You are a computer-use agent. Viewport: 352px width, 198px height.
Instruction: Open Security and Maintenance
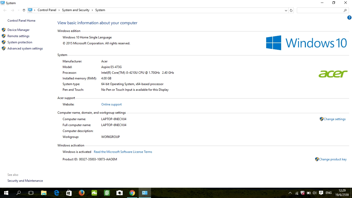tap(25, 181)
